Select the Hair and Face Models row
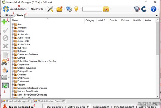 coord(28,91)
